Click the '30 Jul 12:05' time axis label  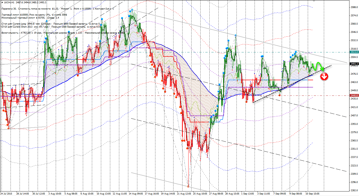[39, 194]
